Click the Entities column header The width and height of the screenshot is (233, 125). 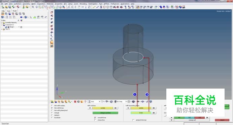coord(3,20)
